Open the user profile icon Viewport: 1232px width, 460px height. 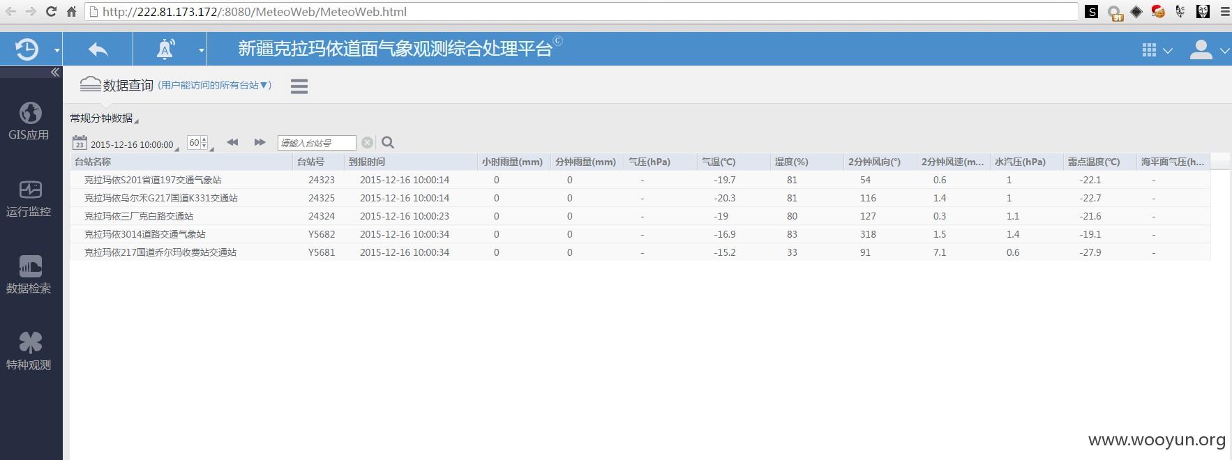1201,49
